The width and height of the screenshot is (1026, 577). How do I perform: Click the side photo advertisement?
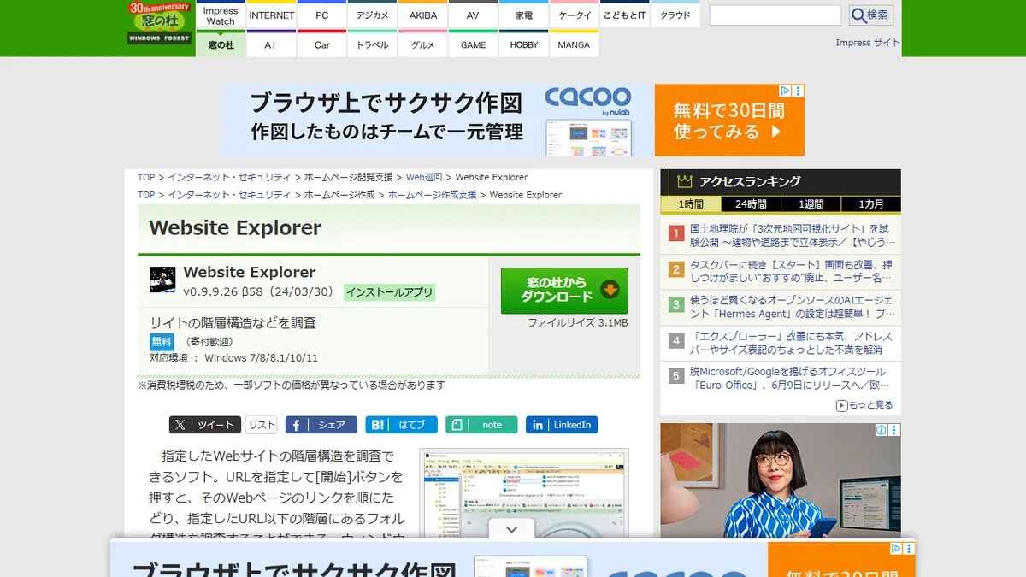coord(781,480)
